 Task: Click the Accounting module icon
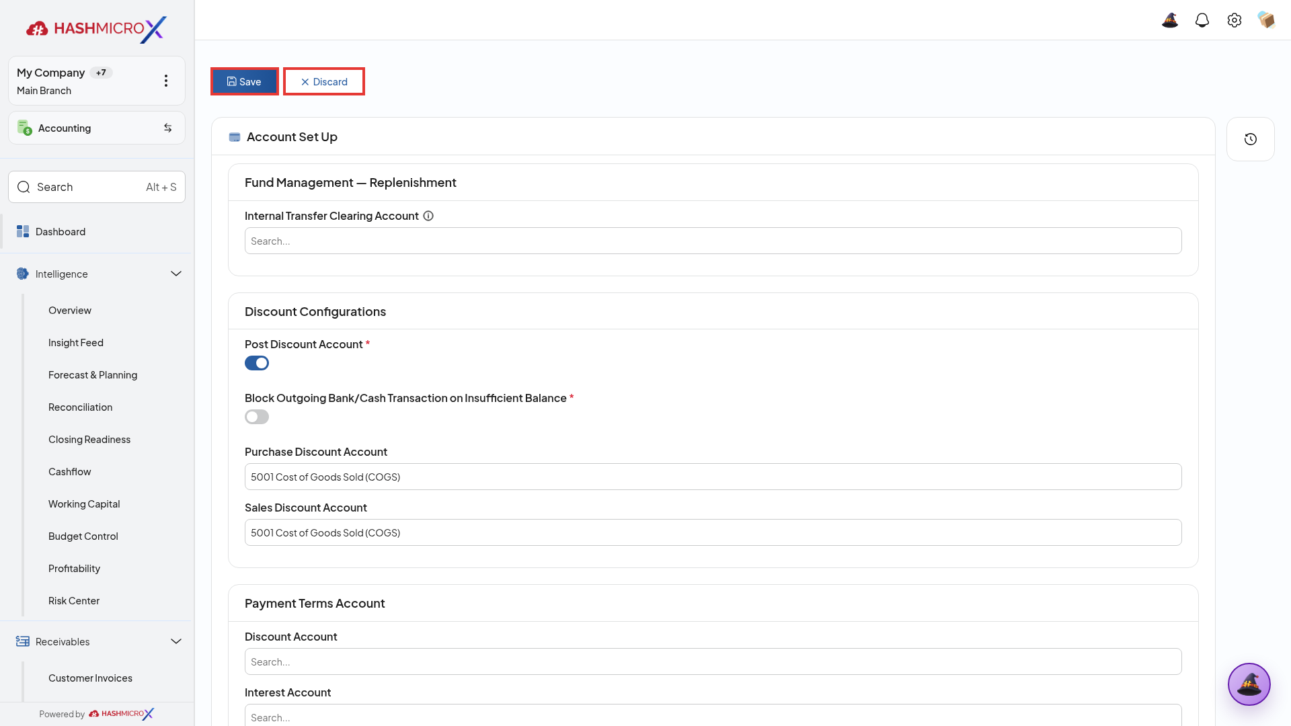tap(25, 128)
